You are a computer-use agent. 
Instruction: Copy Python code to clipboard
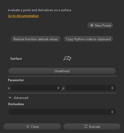pos(88,39)
